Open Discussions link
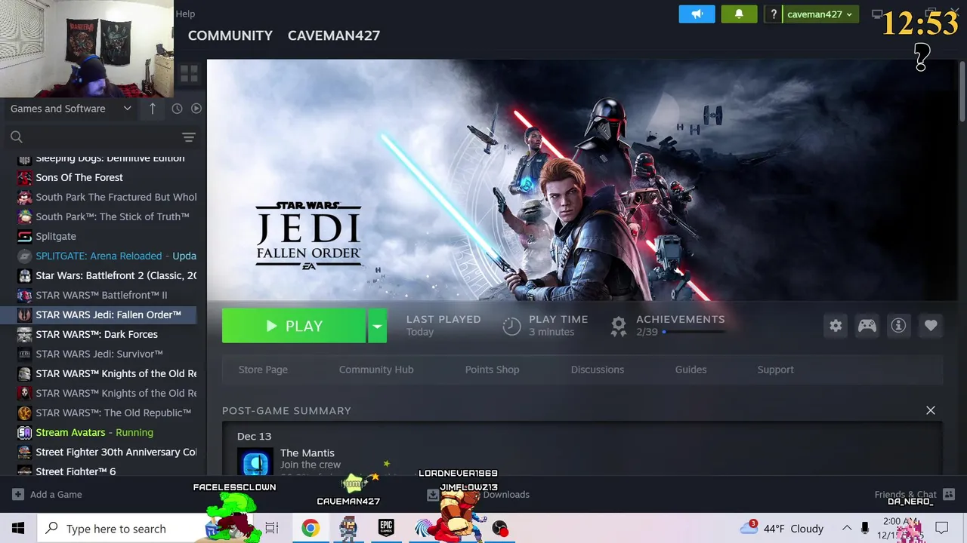967x543 pixels. 598,370
